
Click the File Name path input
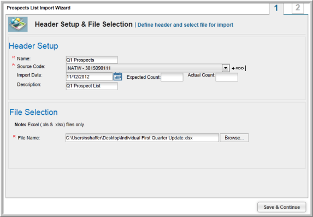pyautogui.click(x=142, y=138)
